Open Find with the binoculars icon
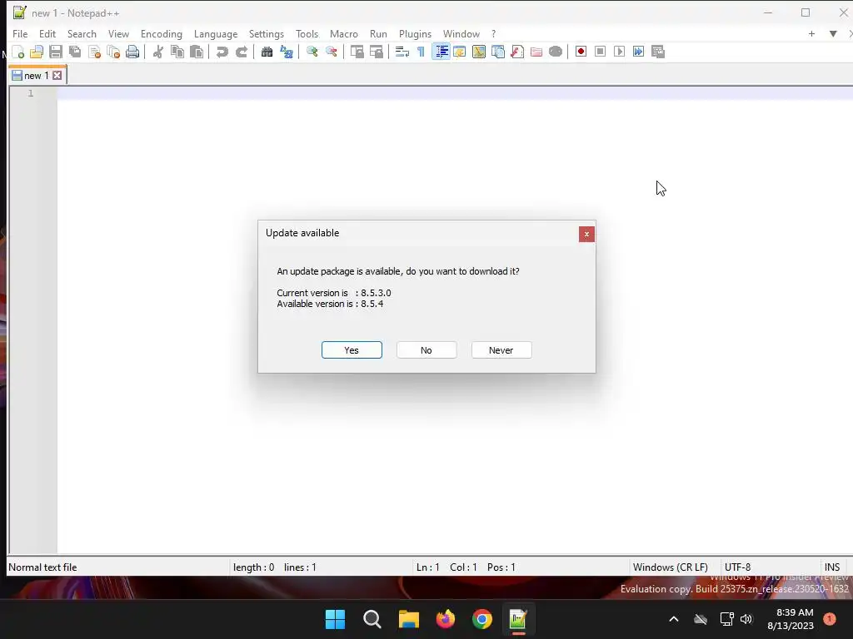Screen dimensions: 853x639 [267, 52]
